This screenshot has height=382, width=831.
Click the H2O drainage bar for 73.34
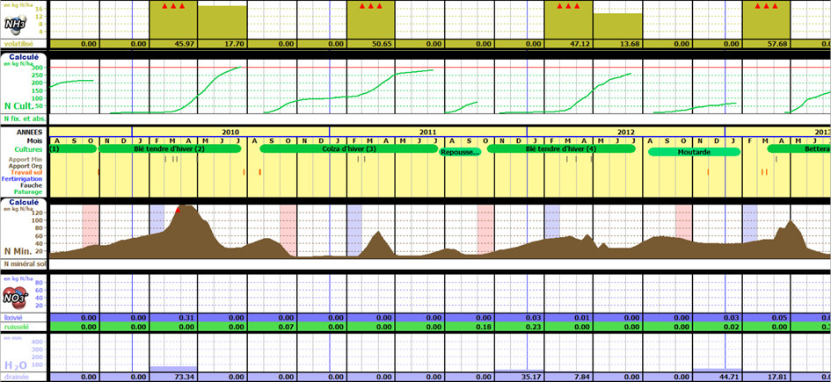tap(173, 368)
